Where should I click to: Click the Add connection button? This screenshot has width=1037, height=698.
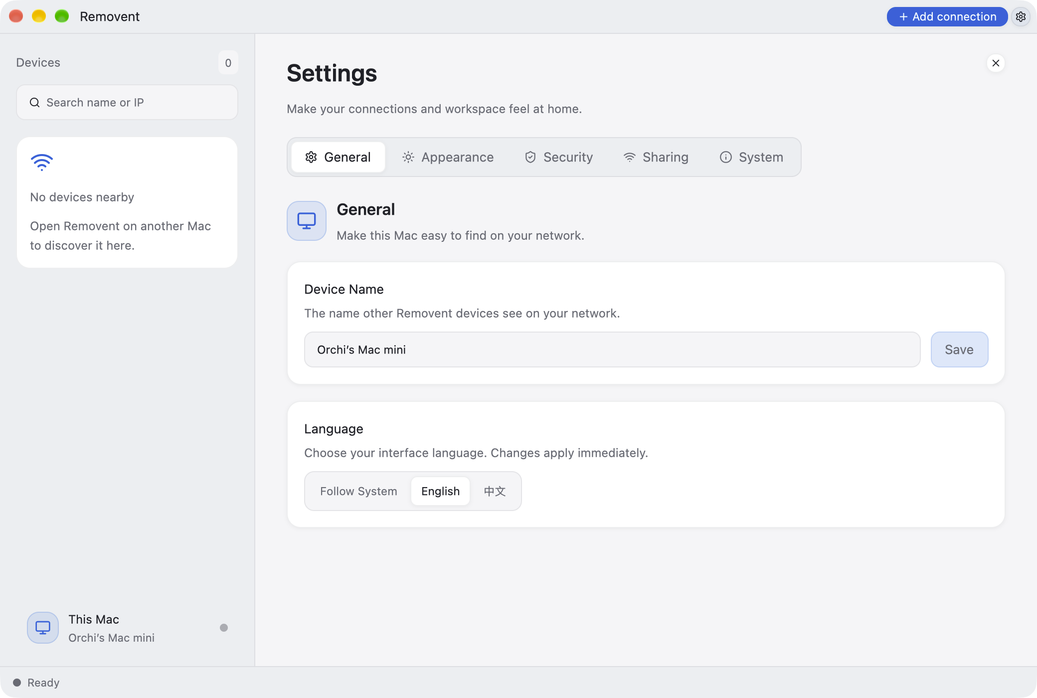tap(947, 16)
